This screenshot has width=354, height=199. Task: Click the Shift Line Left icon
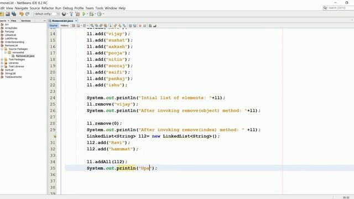point(130,26)
